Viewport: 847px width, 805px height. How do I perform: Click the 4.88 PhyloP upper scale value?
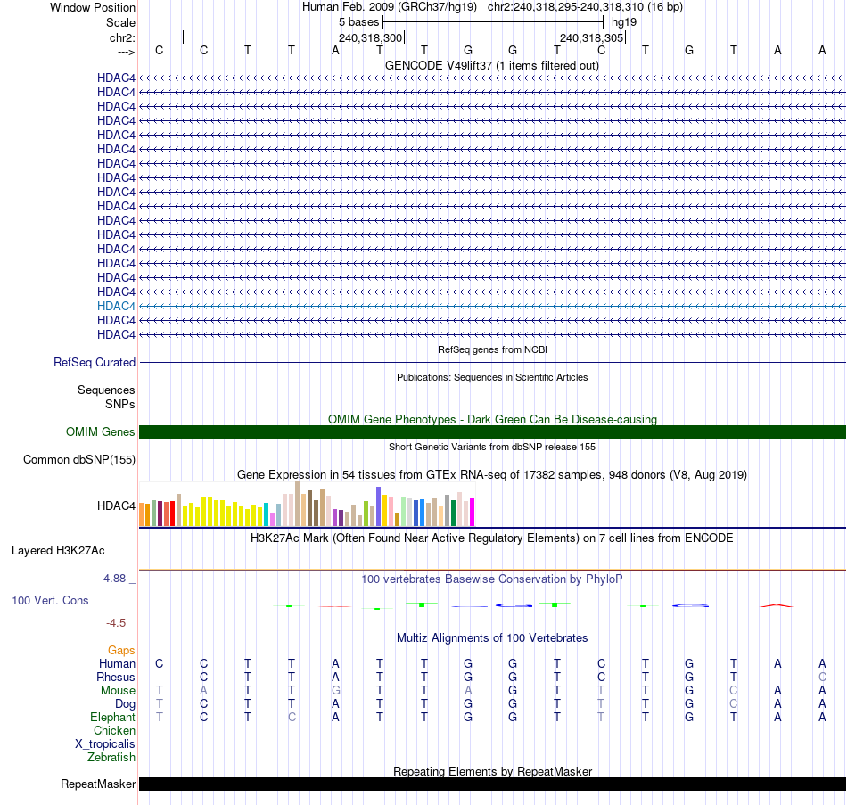pos(114,579)
